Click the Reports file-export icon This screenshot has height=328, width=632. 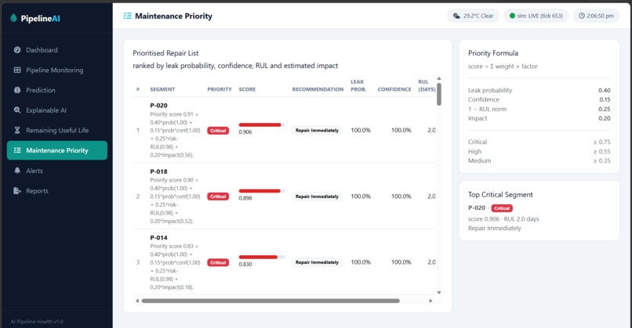(17, 191)
